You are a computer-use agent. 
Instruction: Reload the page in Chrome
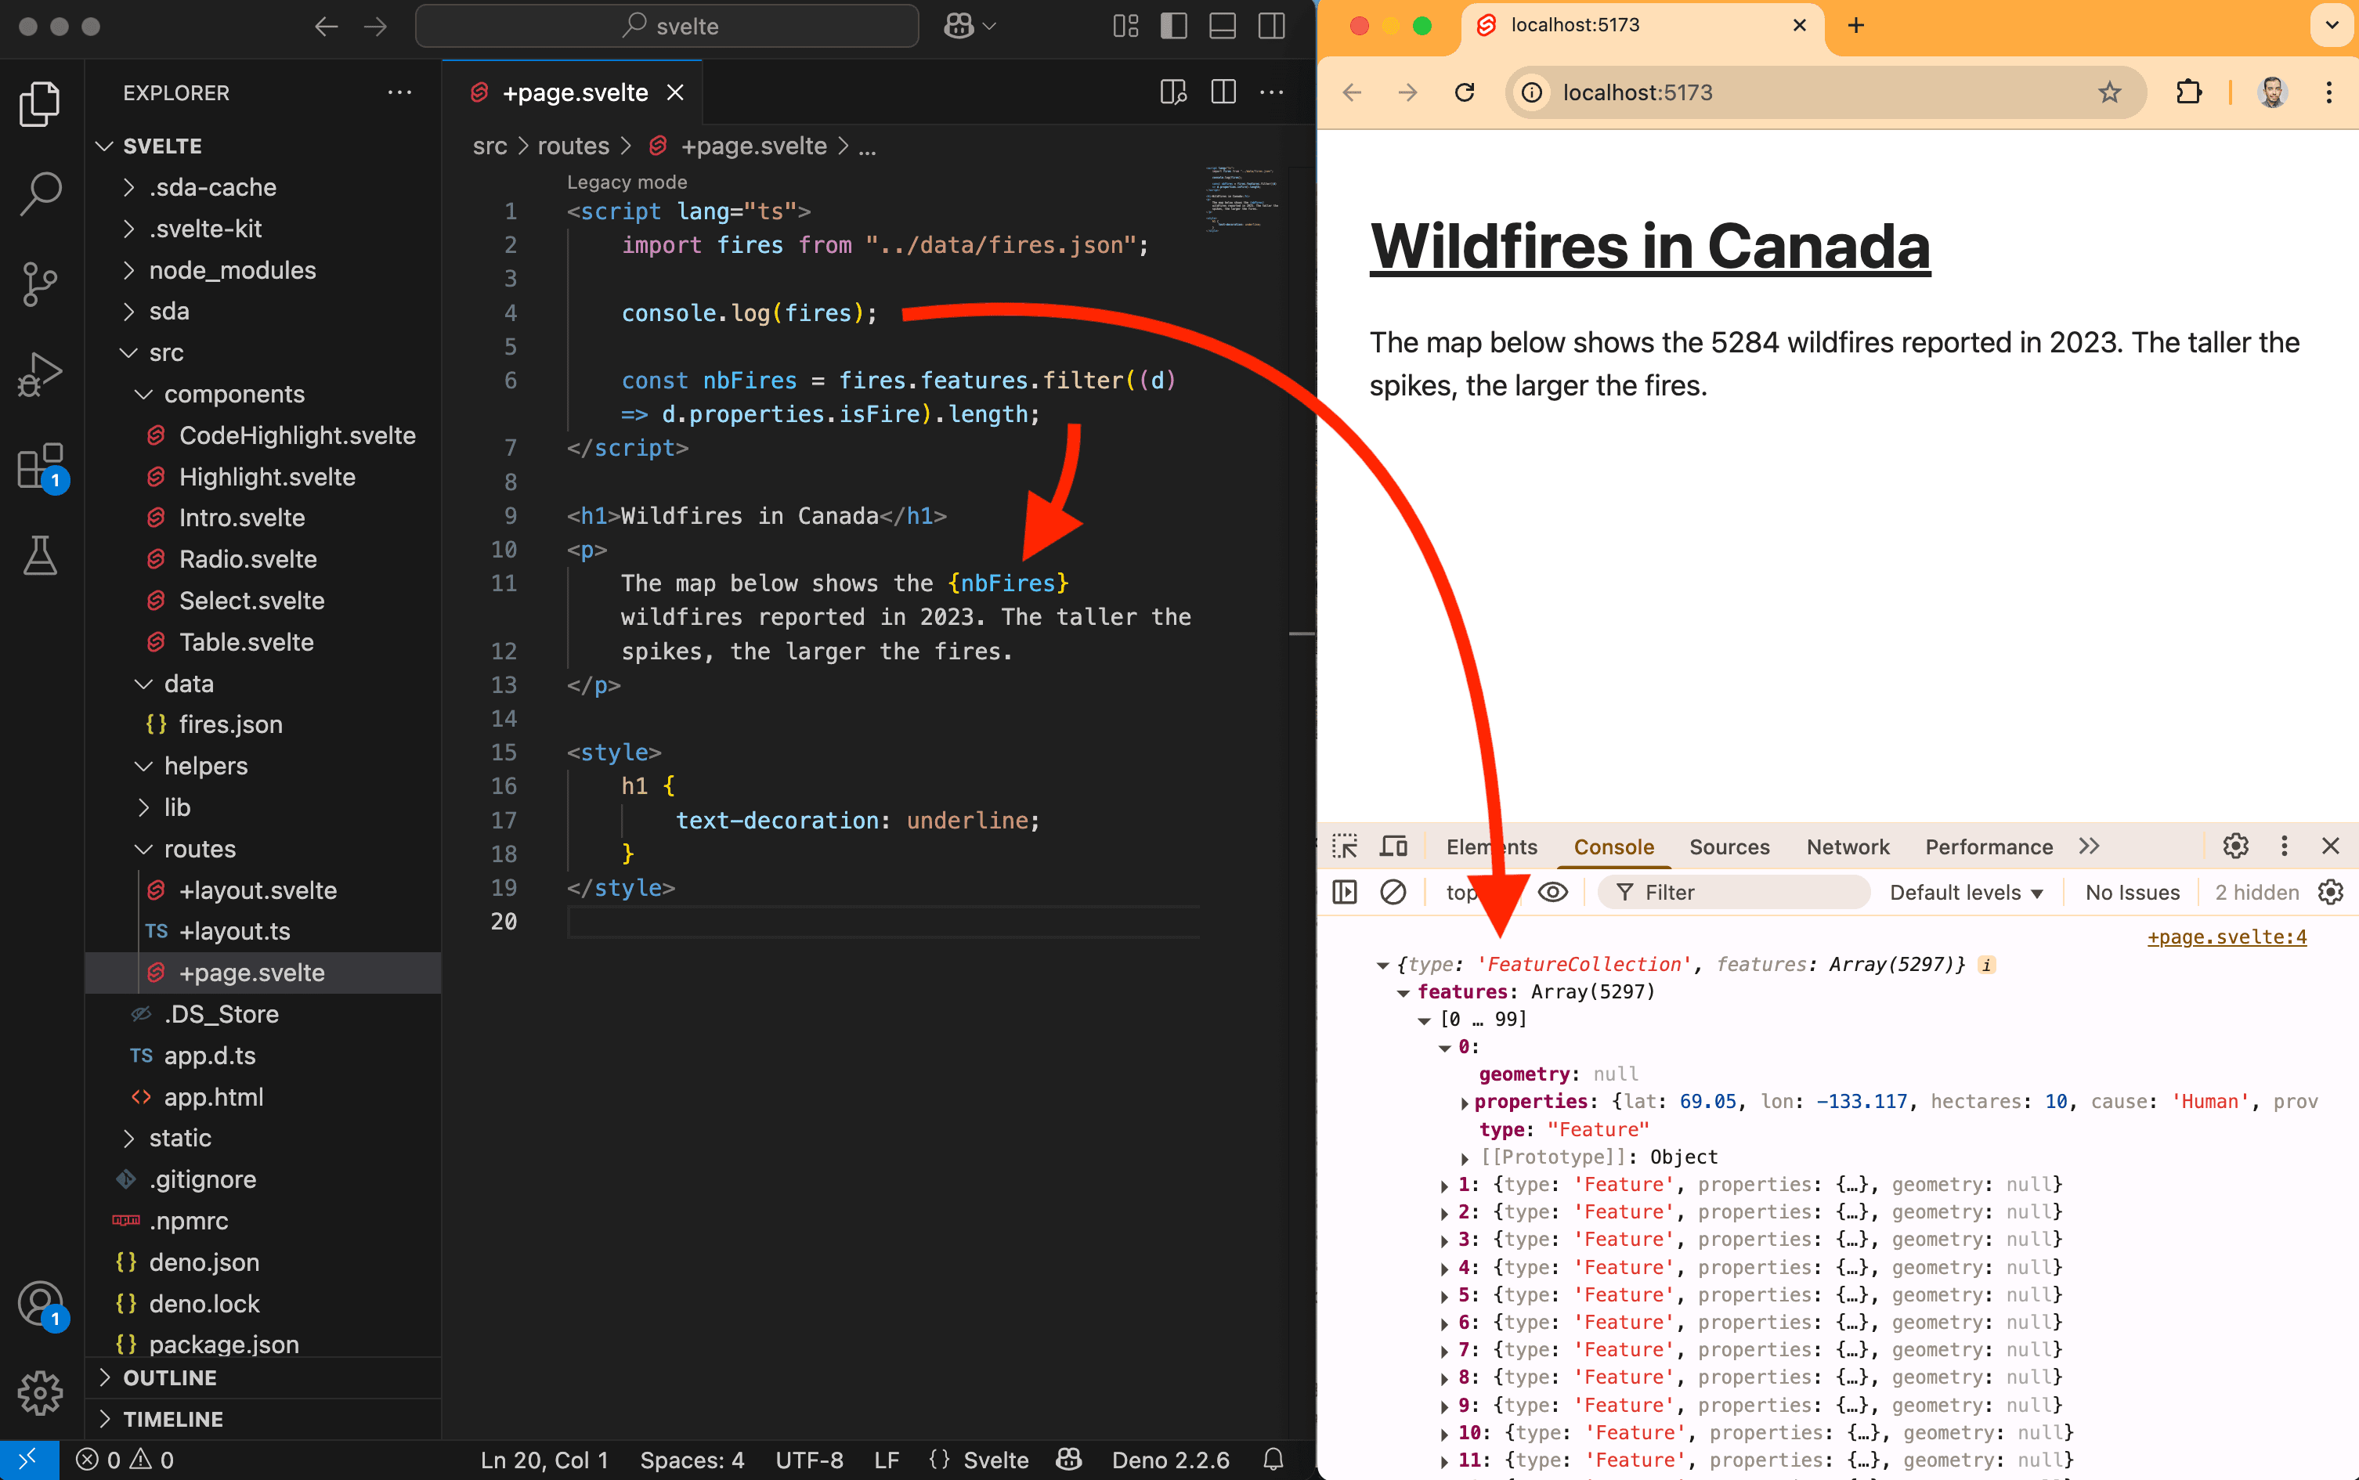[1465, 93]
